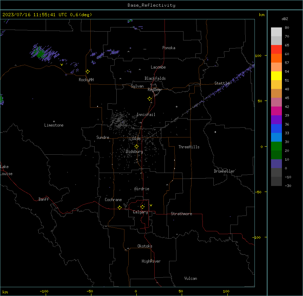This screenshot has height=296, width=303.
Task: Click the light gray 80 dBZ legend swatch
Action: 276,32
